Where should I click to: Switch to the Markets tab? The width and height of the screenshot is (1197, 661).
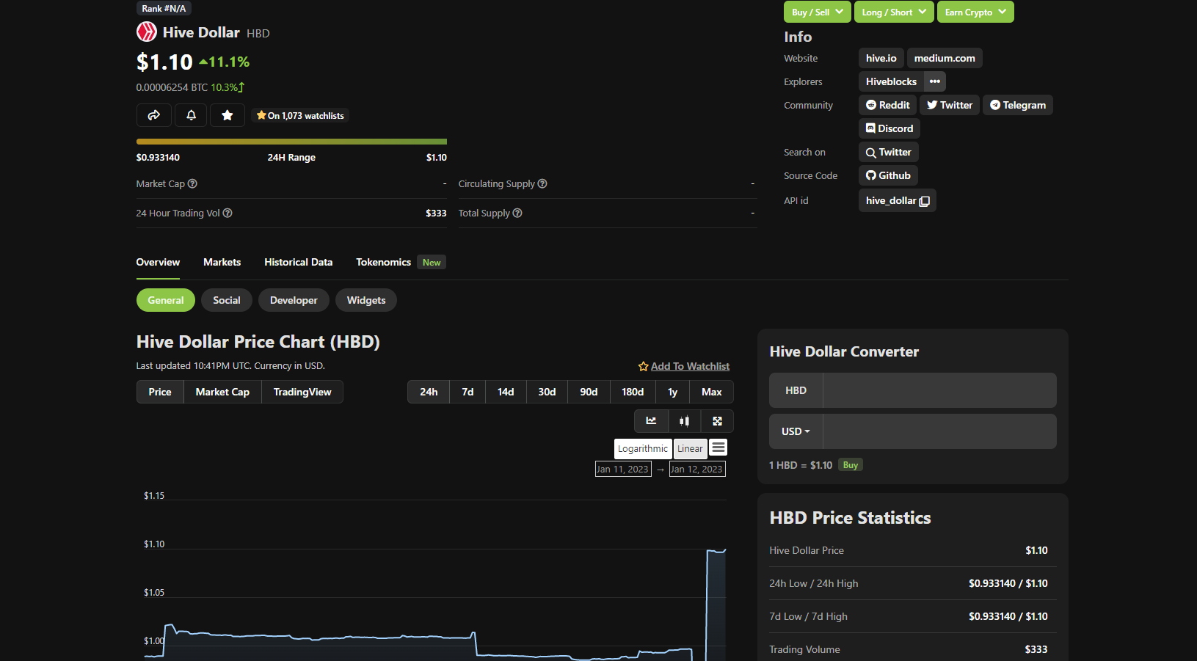[222, 262]
